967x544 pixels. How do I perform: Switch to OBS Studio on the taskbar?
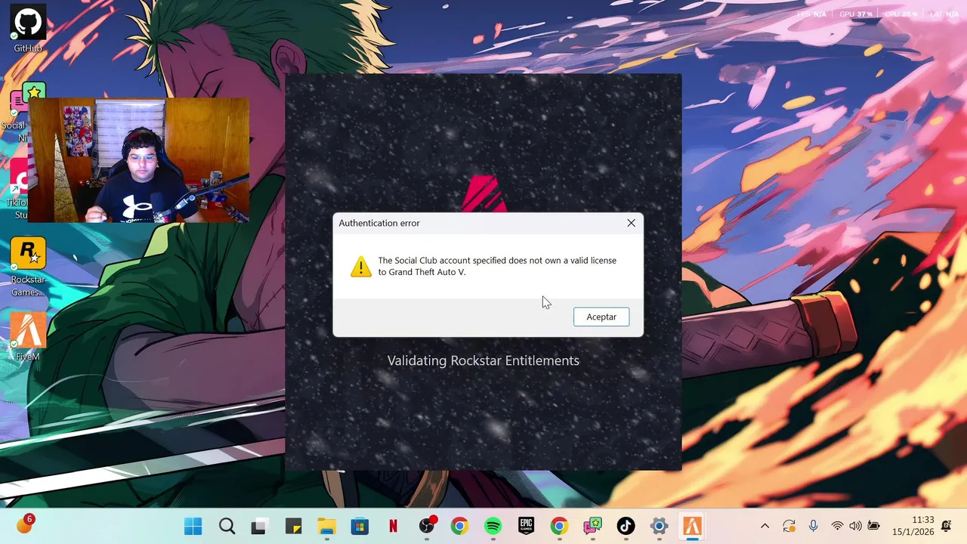[x=427, y=527]
